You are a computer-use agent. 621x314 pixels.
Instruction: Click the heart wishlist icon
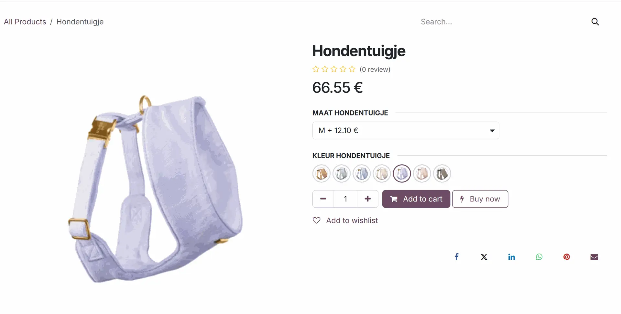click(x=317, y=220)
